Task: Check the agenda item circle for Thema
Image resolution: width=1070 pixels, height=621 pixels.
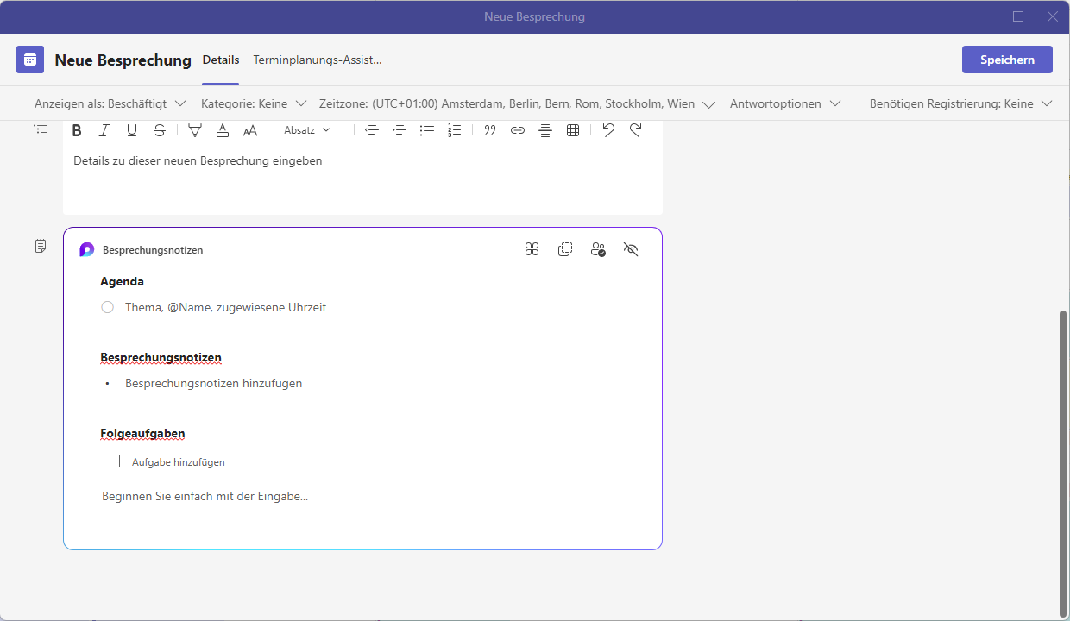Action: coord(108,307)
